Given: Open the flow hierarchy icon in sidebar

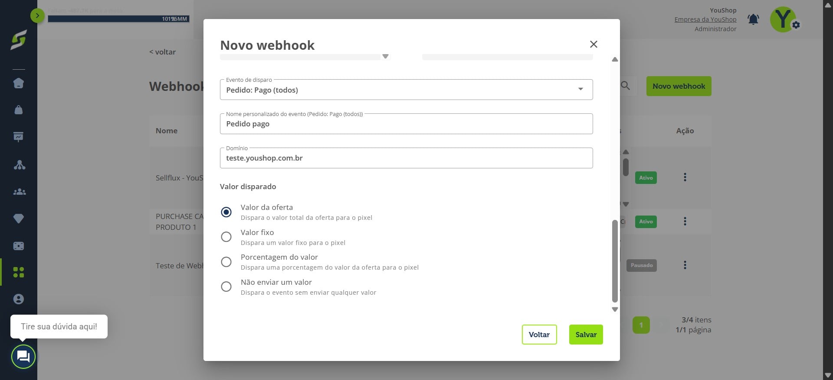Looking at the screenshot, I should coord(20,164).
